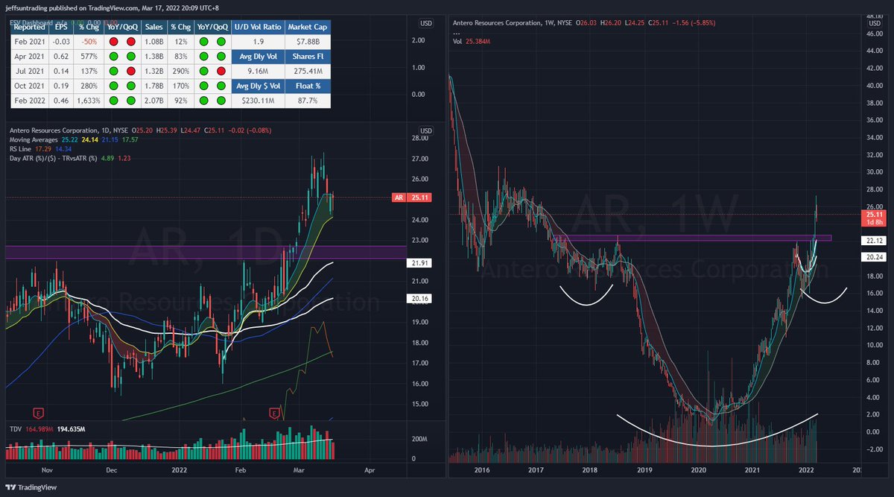The width and height of the screenshot is (894, 497).
Task: Click the EPS column header in dashboard
Action: click(63, 26)
